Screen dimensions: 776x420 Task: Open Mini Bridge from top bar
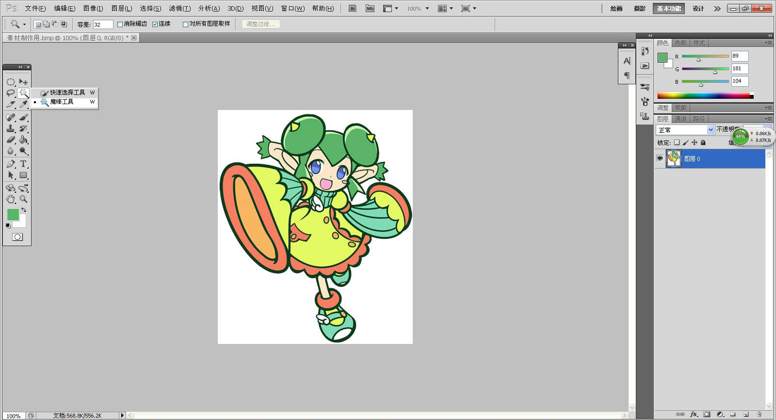click(x=370, y=8)
